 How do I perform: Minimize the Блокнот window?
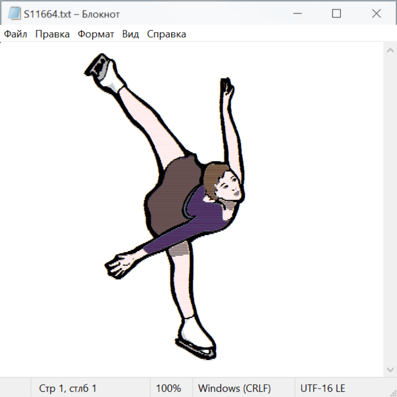(x=296, y=14)
